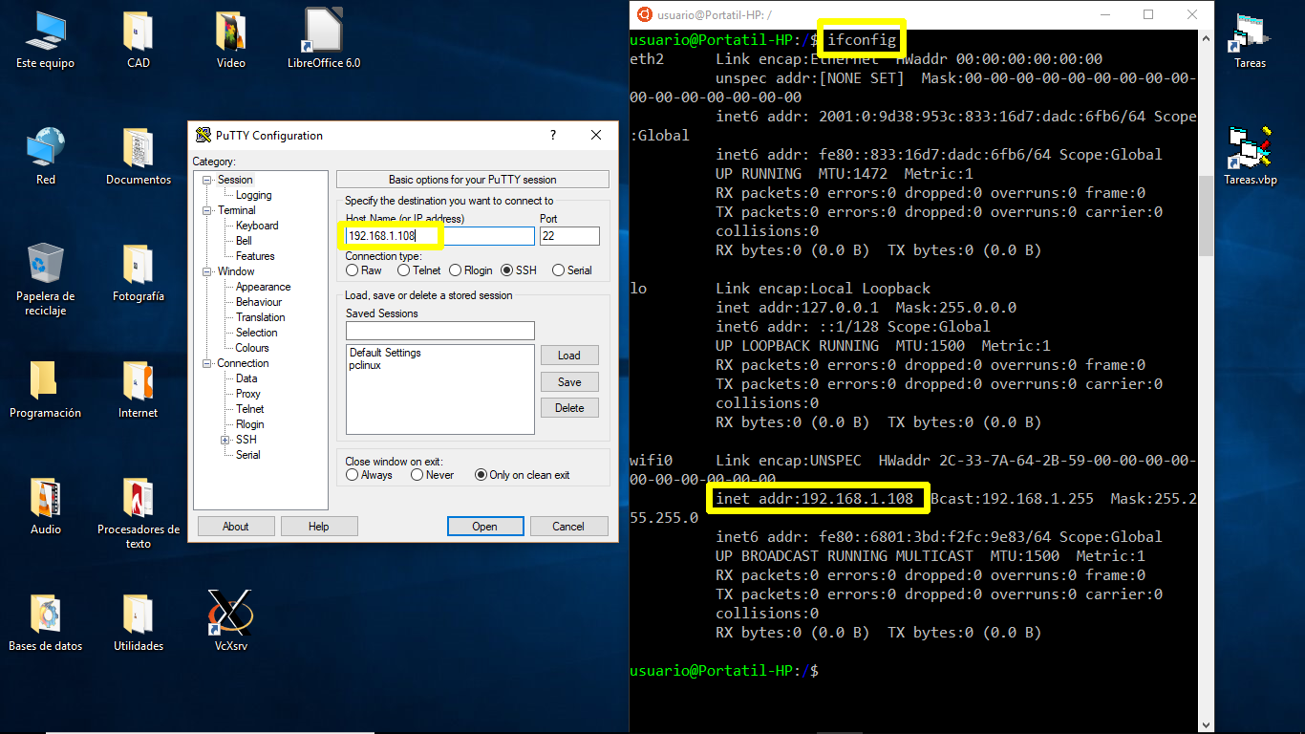The image size is (1305, 734).
Task: Select the Raw connection type
Action: point(353,270)
